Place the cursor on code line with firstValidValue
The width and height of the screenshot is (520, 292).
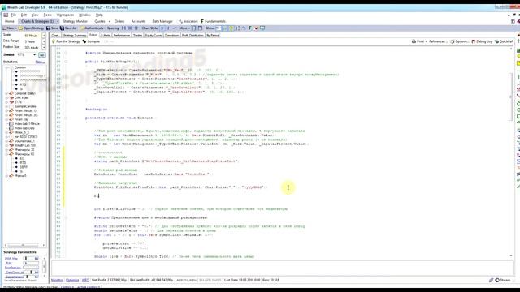(191, 209)
